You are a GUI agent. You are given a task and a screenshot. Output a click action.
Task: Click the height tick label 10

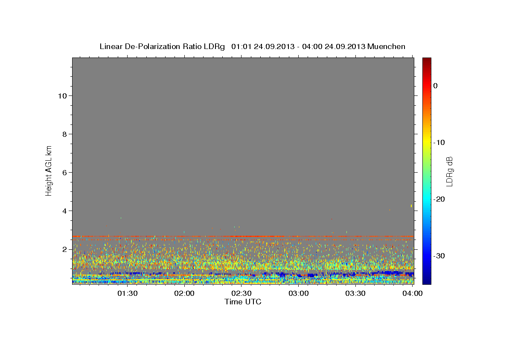[x=62, y=95]
